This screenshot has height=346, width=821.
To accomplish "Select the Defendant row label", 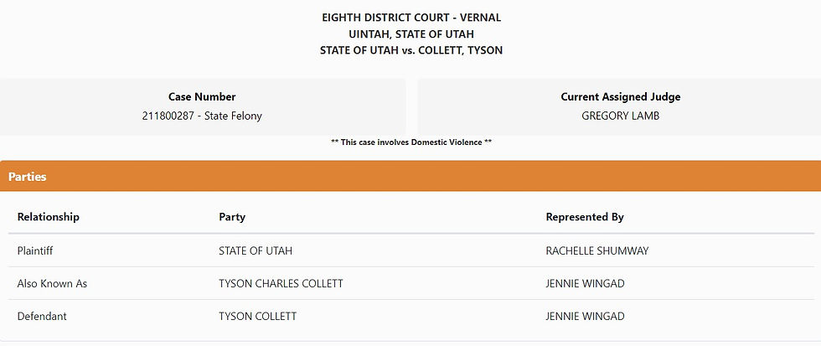I will pyautogui.click(x=41, y=317).
